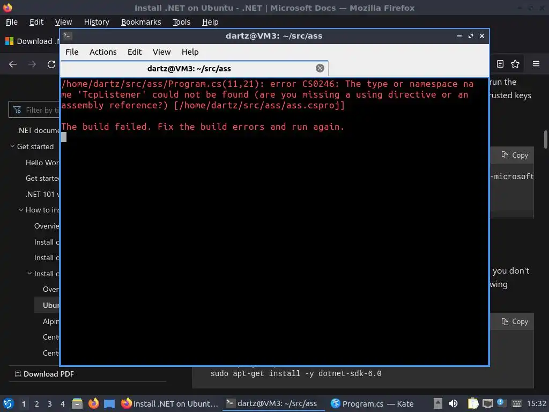Switch to virtual desktop 4
The width and height of the screenshot is (549, 412).
(x=63, y=404)
